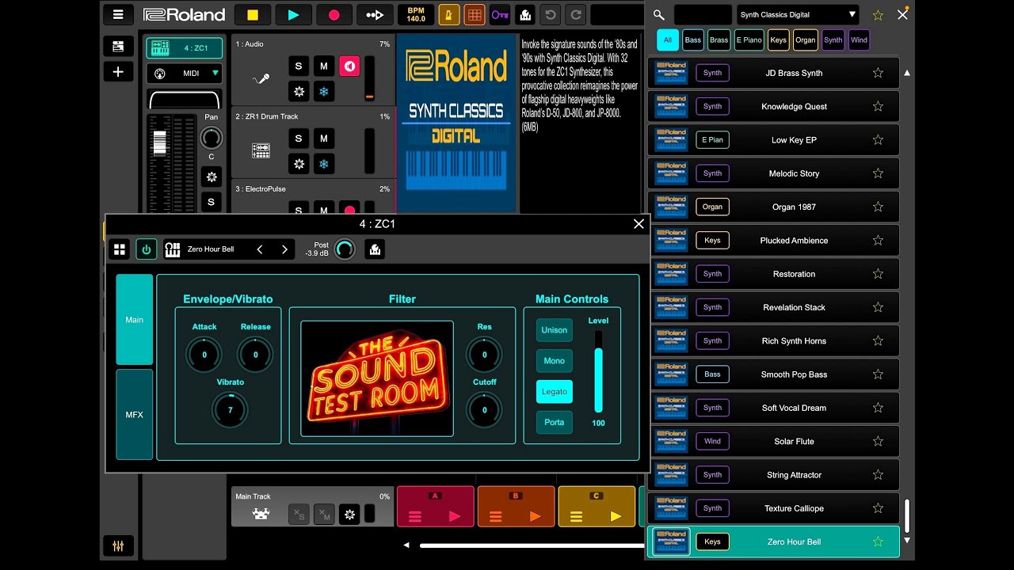Open store icon in ZC1 panel
Screen dimensions: 1014x570
(375, 249)
